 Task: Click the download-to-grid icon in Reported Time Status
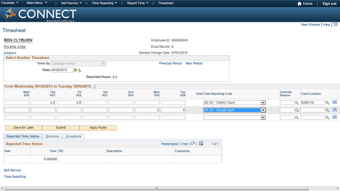pos(201,143)
